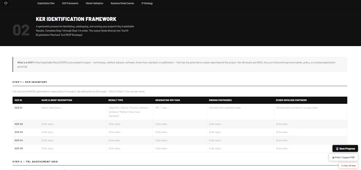Click KER-05 other involved partners field
The image size is (361, 170).
[x=310, y=149]
